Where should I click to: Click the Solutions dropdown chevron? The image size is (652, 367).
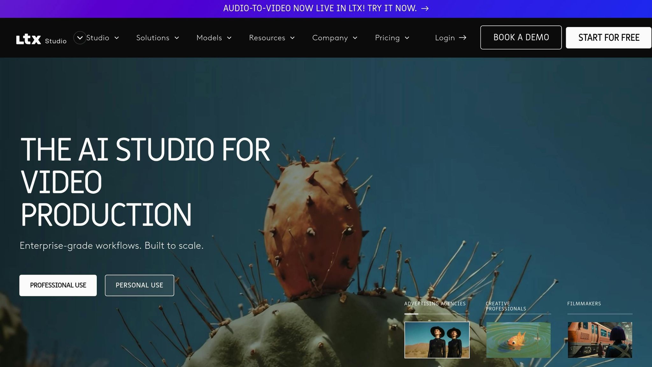pos(177,38)
